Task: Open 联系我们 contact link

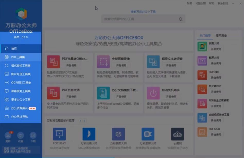Action: click(223, 3)
